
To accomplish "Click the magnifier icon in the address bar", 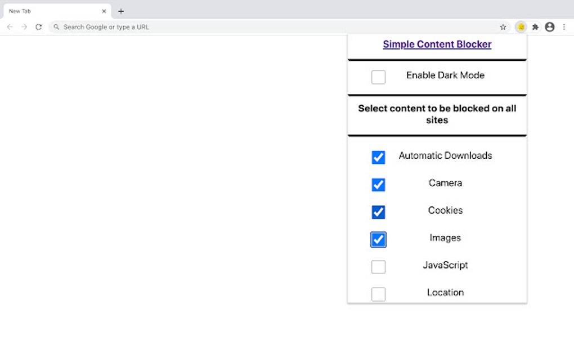I will point(56,26).
